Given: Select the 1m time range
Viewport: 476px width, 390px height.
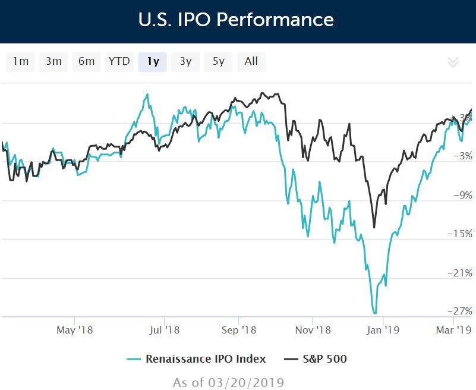Looking at the screenshot, I should coord(21,61).
